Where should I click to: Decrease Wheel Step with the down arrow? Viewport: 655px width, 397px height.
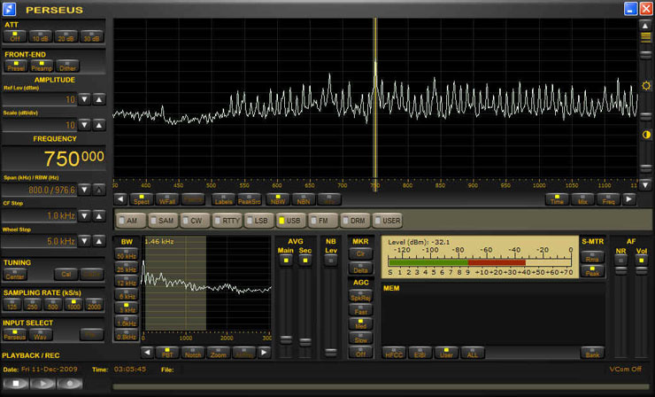coord(84,241)
